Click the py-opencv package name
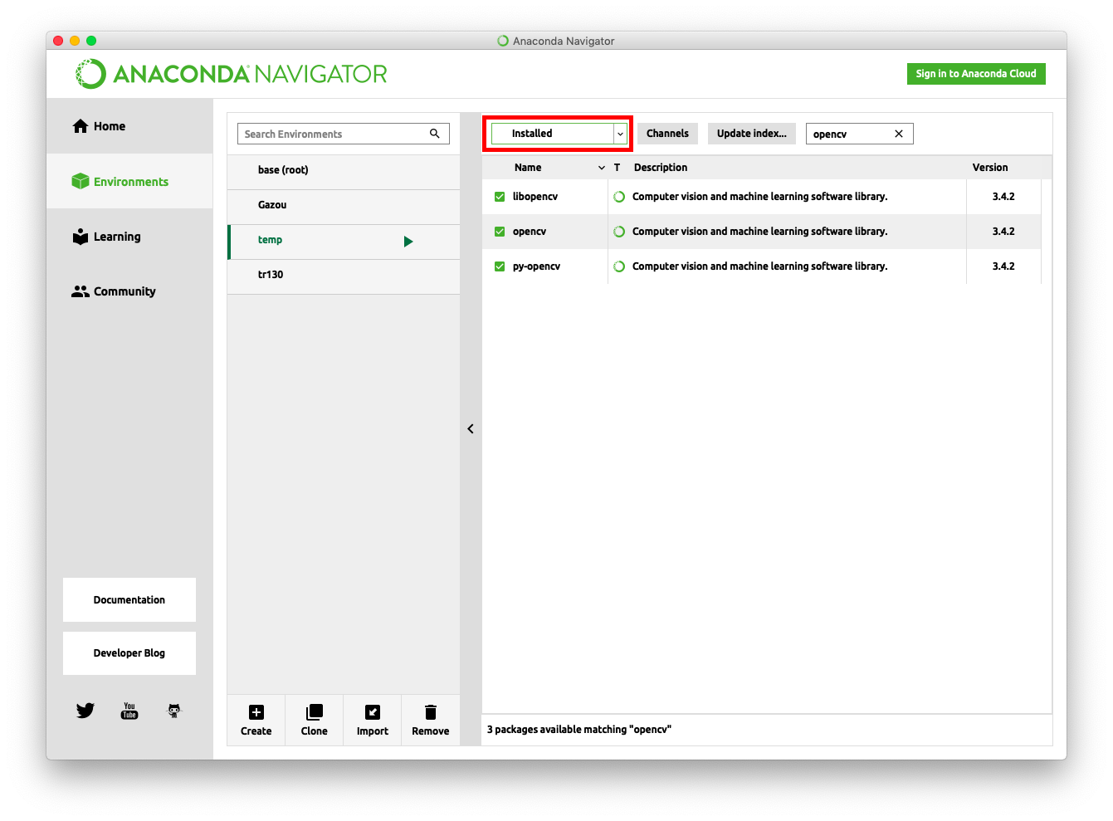1113x821 pixels. click(x=536, y=266)
